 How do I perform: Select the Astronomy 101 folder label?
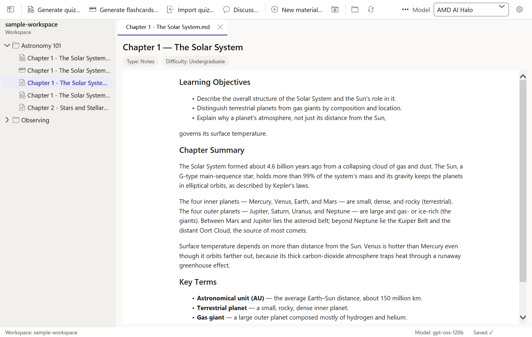pos(41,46)
